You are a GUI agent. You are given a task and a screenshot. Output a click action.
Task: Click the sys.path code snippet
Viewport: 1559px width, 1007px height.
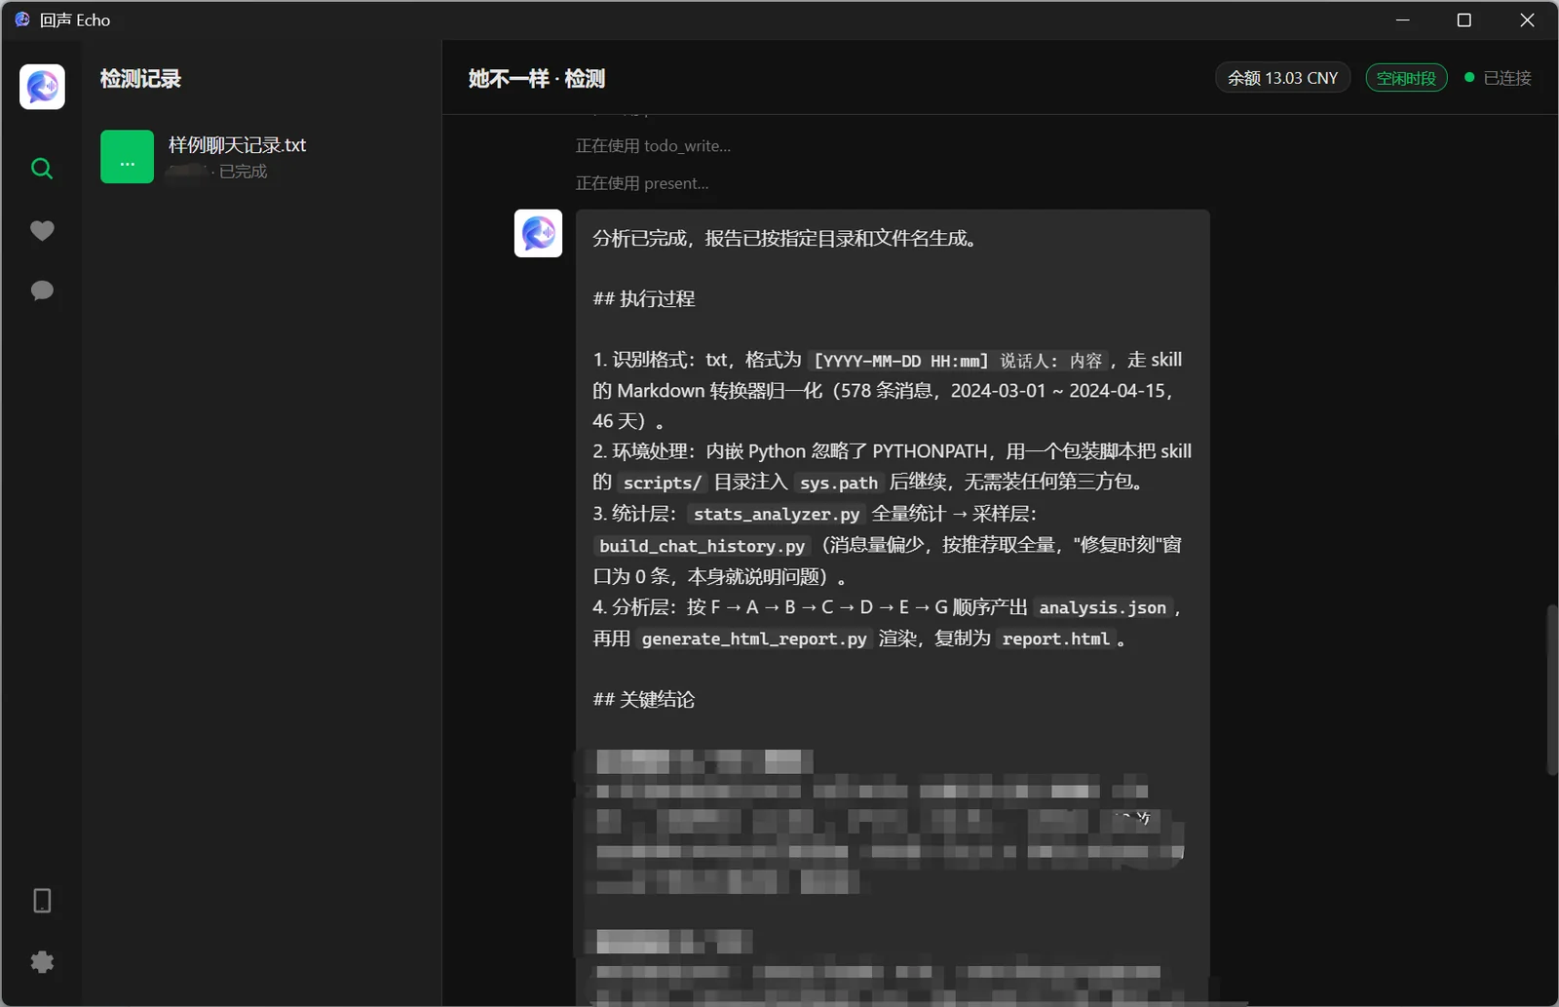pyautogui.click(x=838, y=483)
